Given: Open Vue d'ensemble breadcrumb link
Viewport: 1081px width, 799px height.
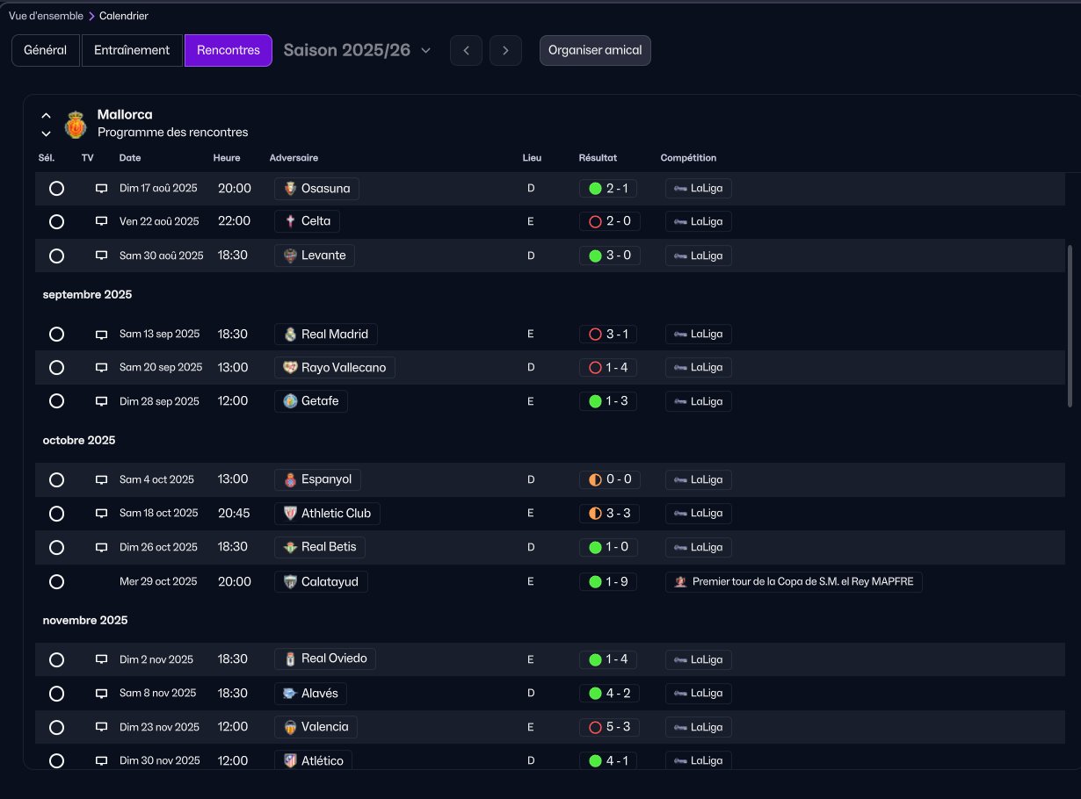Looking at the screenshot, I should [x=46, y=16].
